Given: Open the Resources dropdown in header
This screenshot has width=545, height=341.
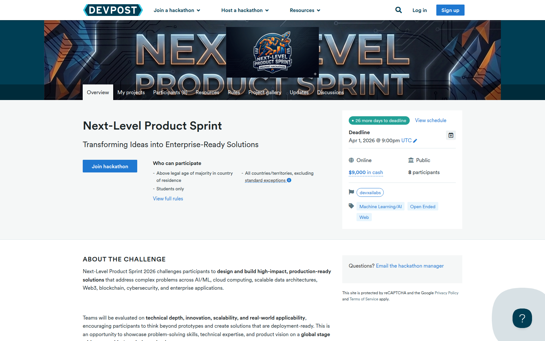Looking at the screenshot, I should pyautogui.click(x=305, y=10).
